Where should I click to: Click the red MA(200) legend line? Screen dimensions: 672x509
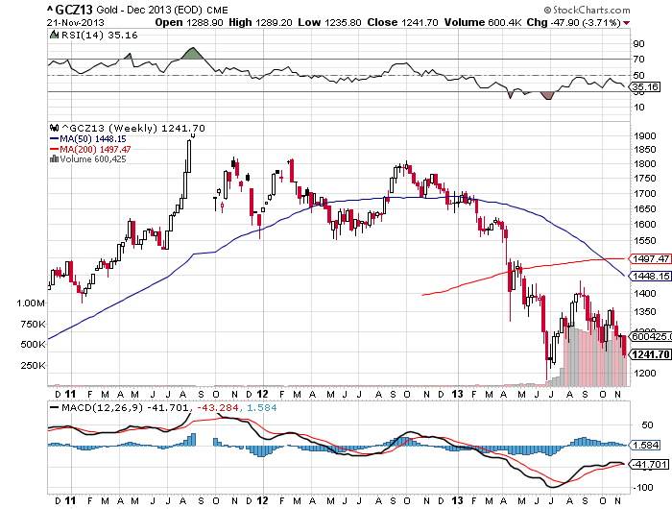pyautogui.click(x=54, y=149)
